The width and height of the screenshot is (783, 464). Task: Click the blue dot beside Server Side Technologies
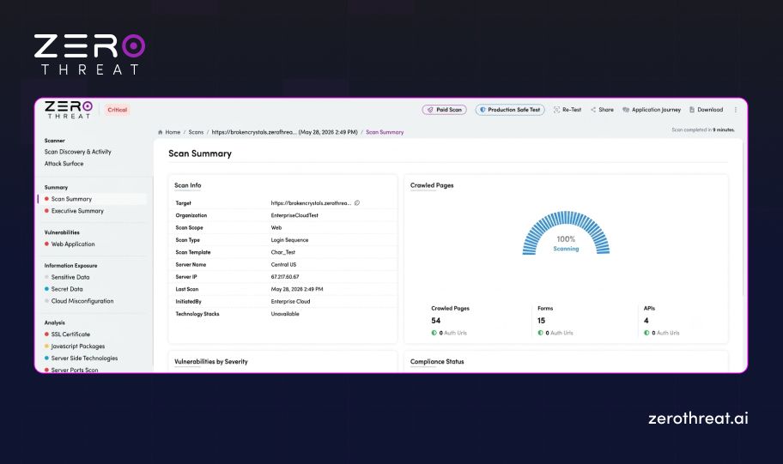46,359
